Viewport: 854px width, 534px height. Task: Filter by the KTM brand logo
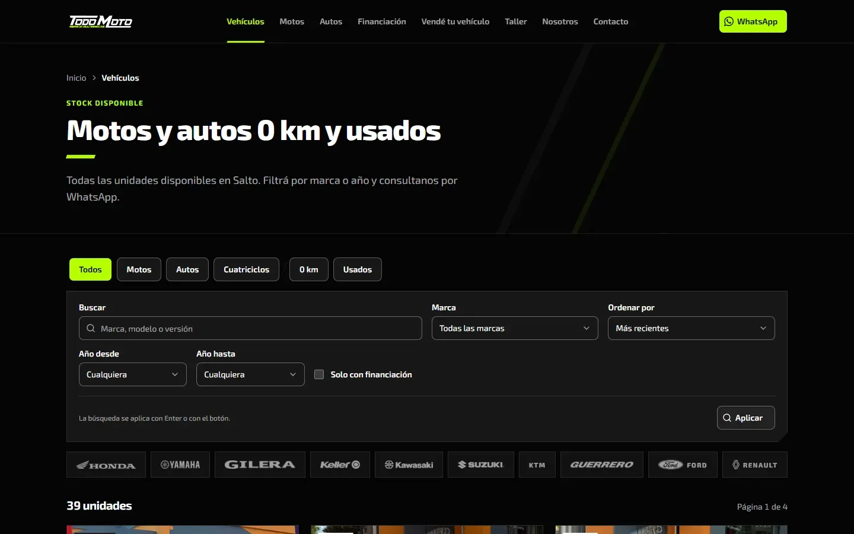[537, 465]
